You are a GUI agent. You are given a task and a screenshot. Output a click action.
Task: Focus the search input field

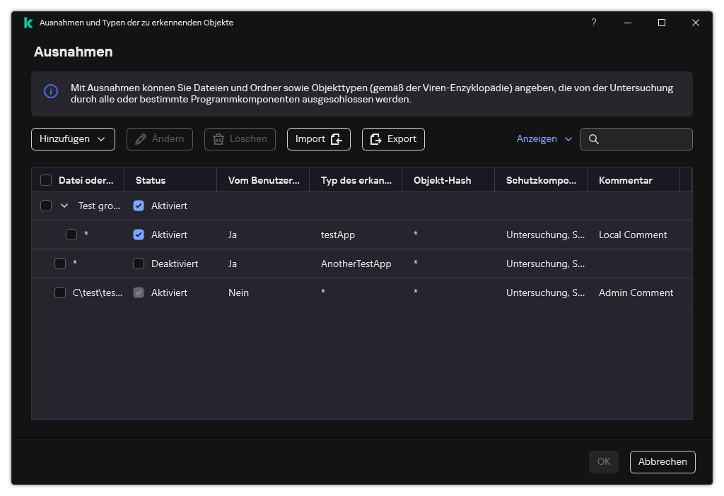tap(643, 139)
